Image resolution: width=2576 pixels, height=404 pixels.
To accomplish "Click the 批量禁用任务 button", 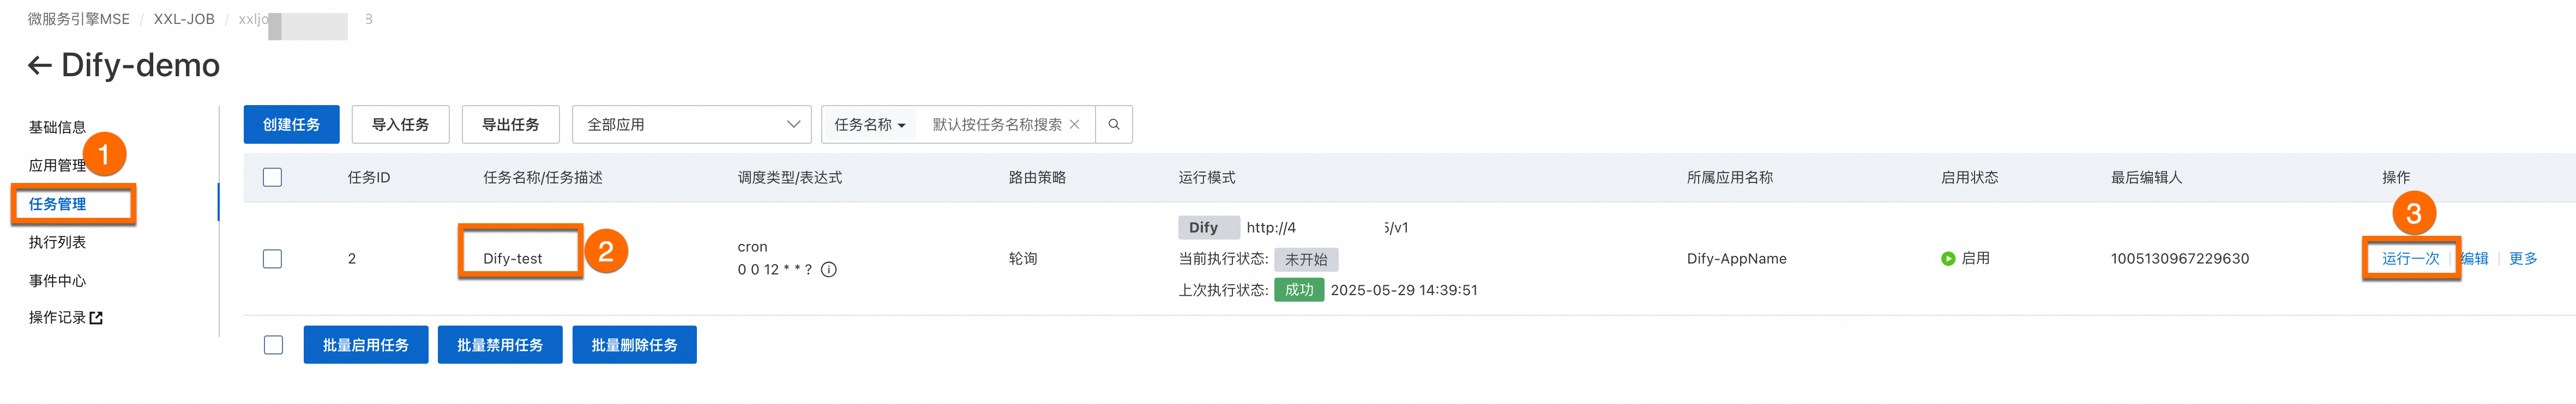I will pos(500,345).
